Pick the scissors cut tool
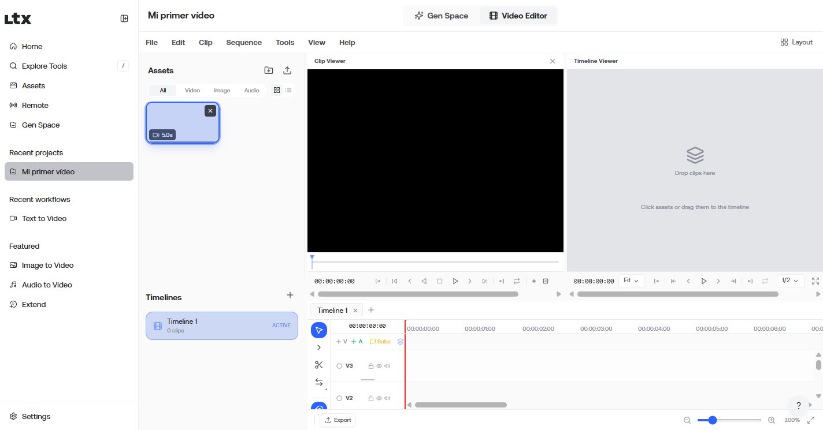The height and width of the screenshot is (430, 823). pos(319,365)
